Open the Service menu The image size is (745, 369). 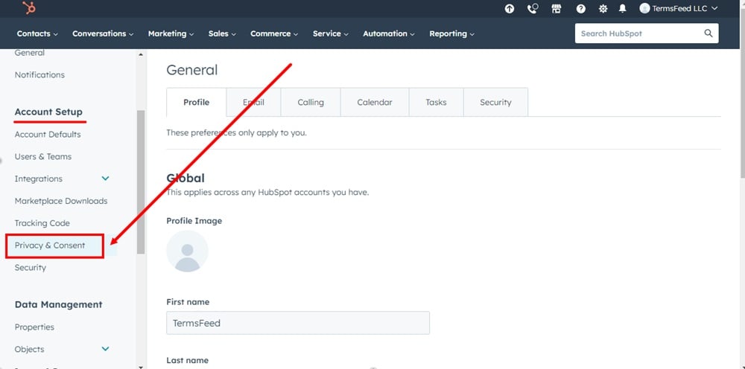tap(331, 33)
